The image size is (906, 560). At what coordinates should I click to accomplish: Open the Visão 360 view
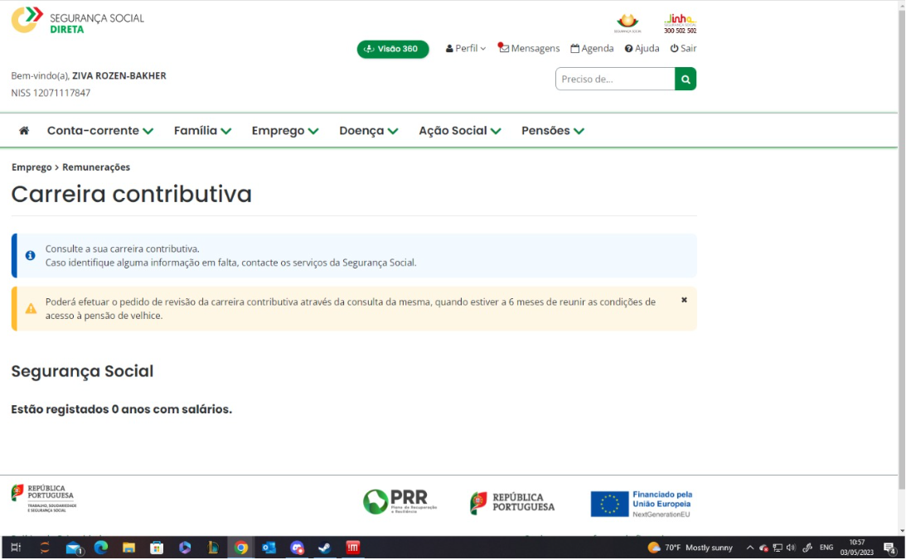click(392, 49)
